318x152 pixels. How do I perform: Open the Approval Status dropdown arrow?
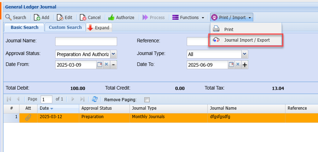pyautogui.click(x=113, y=54)
